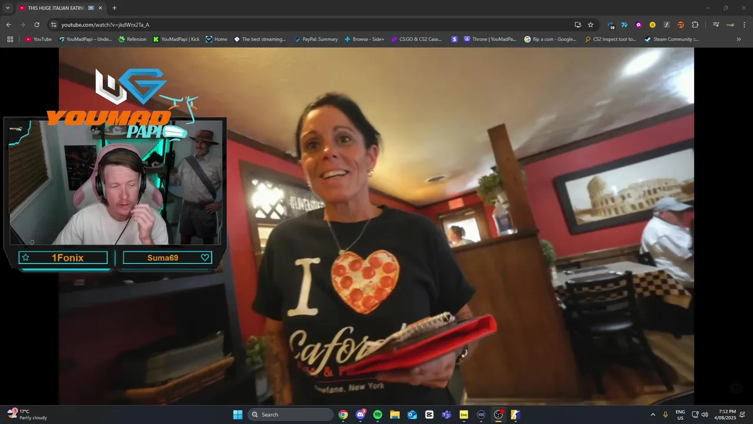Viewport: 753px width, 424px height.
Task: Open the gray script f extension
Action: pos(667,25)
